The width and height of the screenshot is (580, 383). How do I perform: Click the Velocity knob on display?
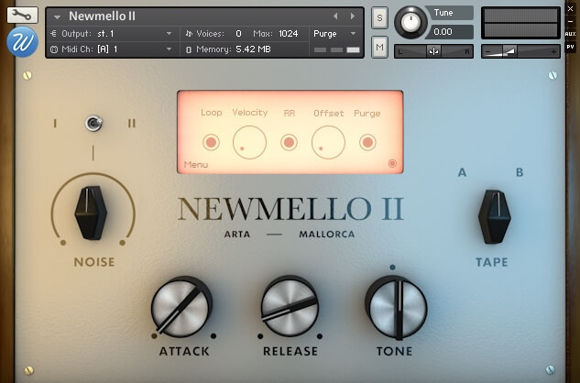pyautogui.click(x=249, y=142)
